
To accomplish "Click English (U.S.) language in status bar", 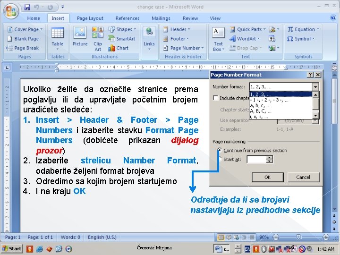I will pyautogui.click(x=102, y=237).
